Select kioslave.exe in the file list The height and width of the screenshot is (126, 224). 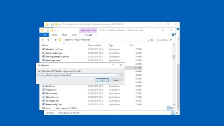[x=51, y=93]
